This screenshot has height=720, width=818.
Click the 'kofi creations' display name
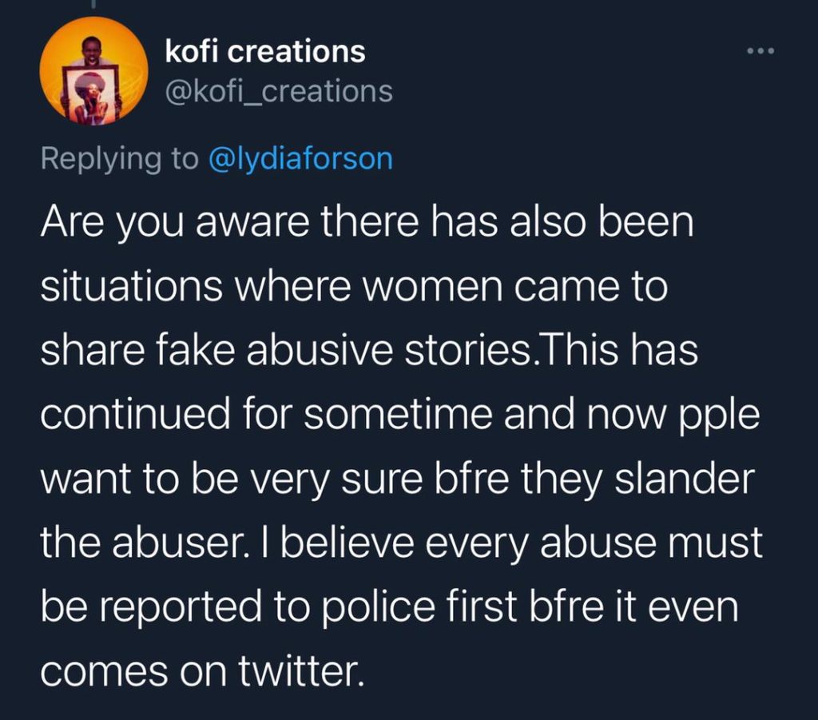(x=265, y=52)
